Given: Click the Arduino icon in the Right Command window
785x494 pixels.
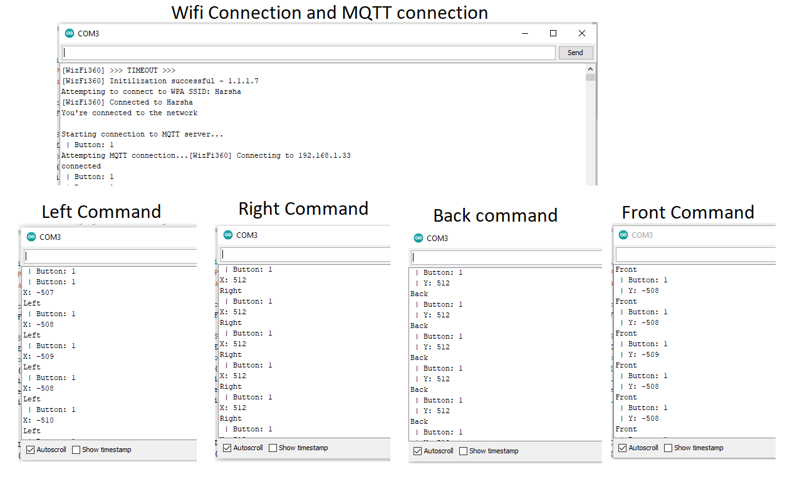Looking at the screenshot, I should click(x=228, y=235).
